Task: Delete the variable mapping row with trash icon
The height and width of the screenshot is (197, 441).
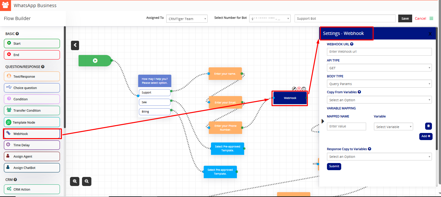Action: [428, 126]
